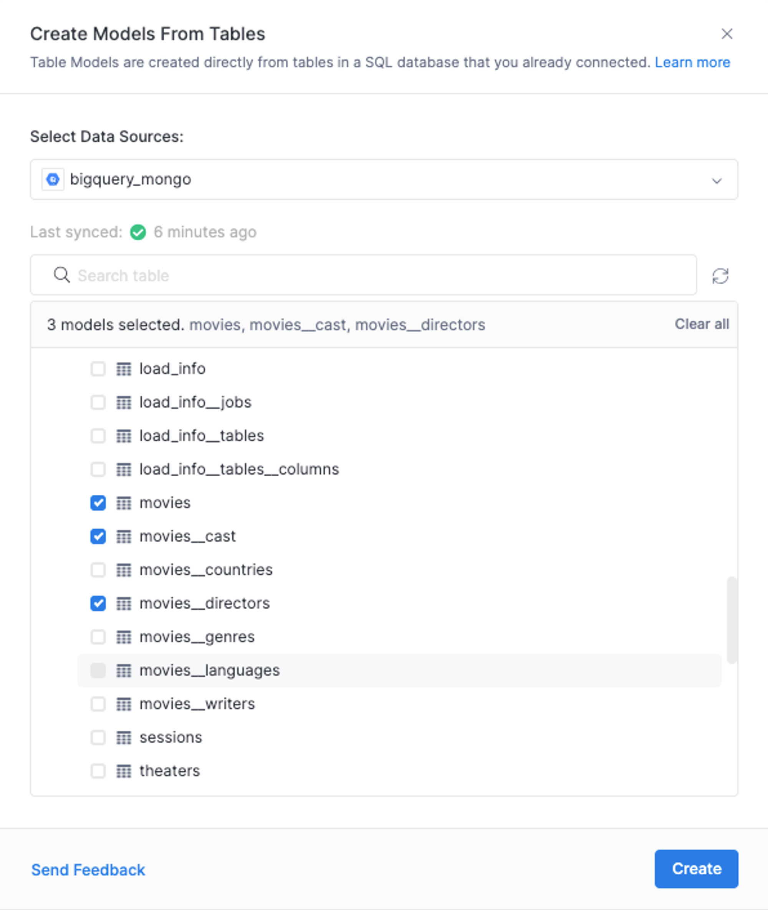Screen dimensions: 768x910
Task: Click the refresh tables sync icon
Action: (720, 276)
